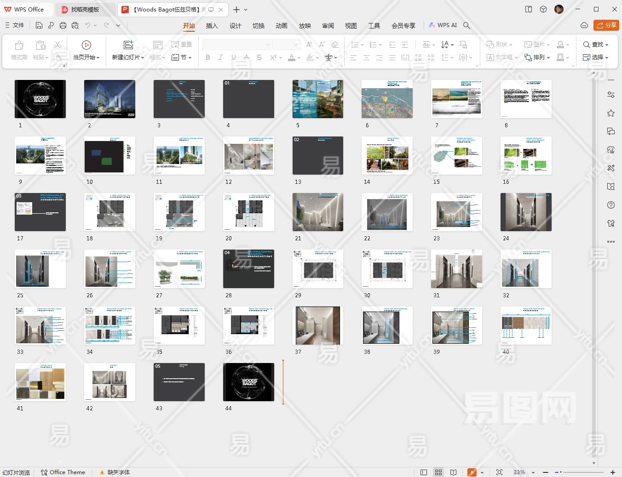This screenshot has height=477, width=622.
Task: Open the 工具 (Tools) tab
Action: click(x=374, y=26)
